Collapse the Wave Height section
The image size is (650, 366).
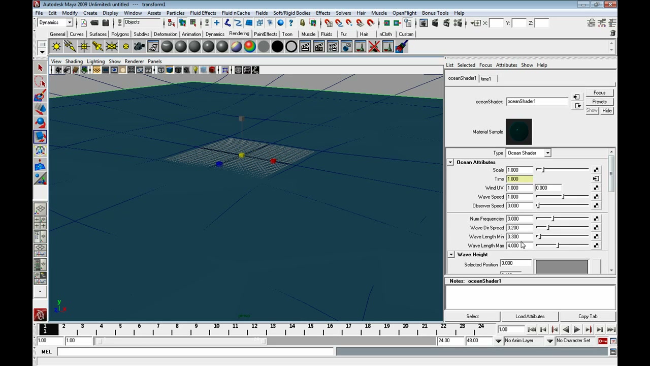(x=451, y=255)
